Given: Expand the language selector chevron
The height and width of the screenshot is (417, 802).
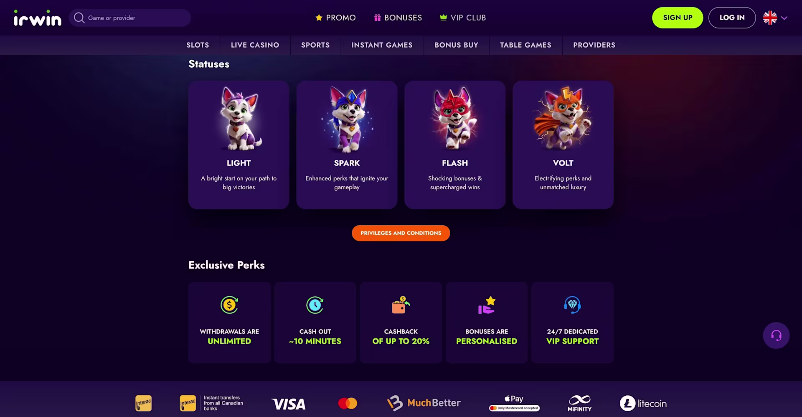Looking at the screenshot, I should [x=784, y=18].
